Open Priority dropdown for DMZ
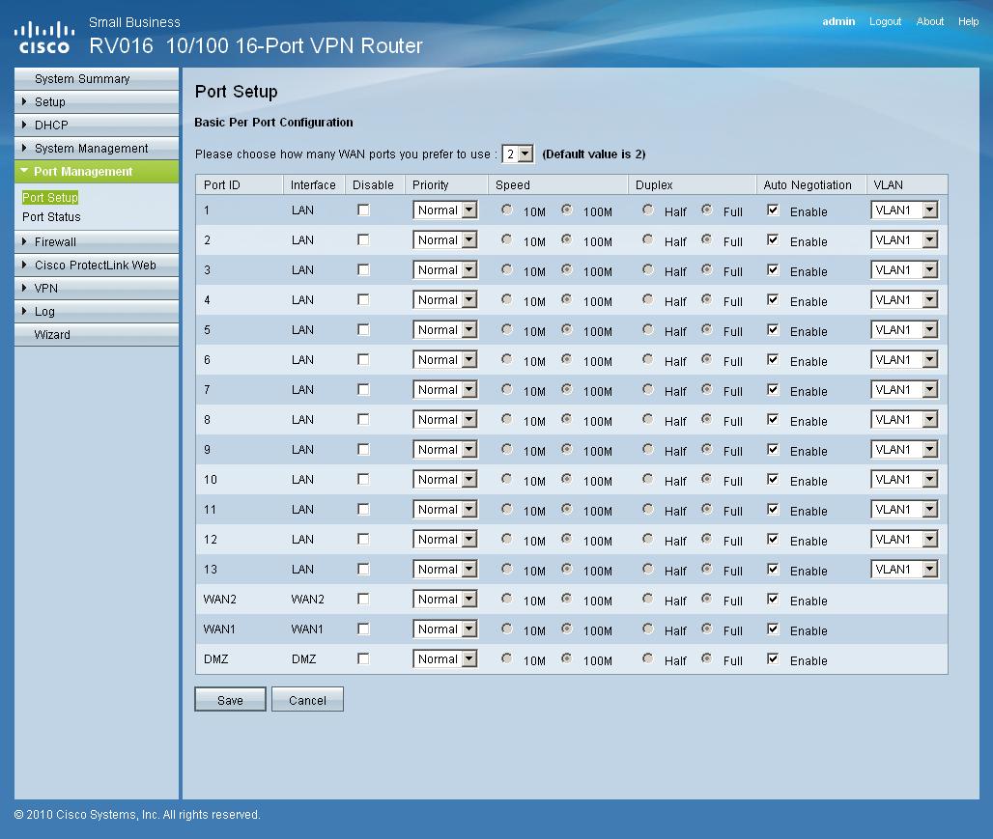Image resolution: width=993 pixels, height=839 pixels. tap(444, 659)
